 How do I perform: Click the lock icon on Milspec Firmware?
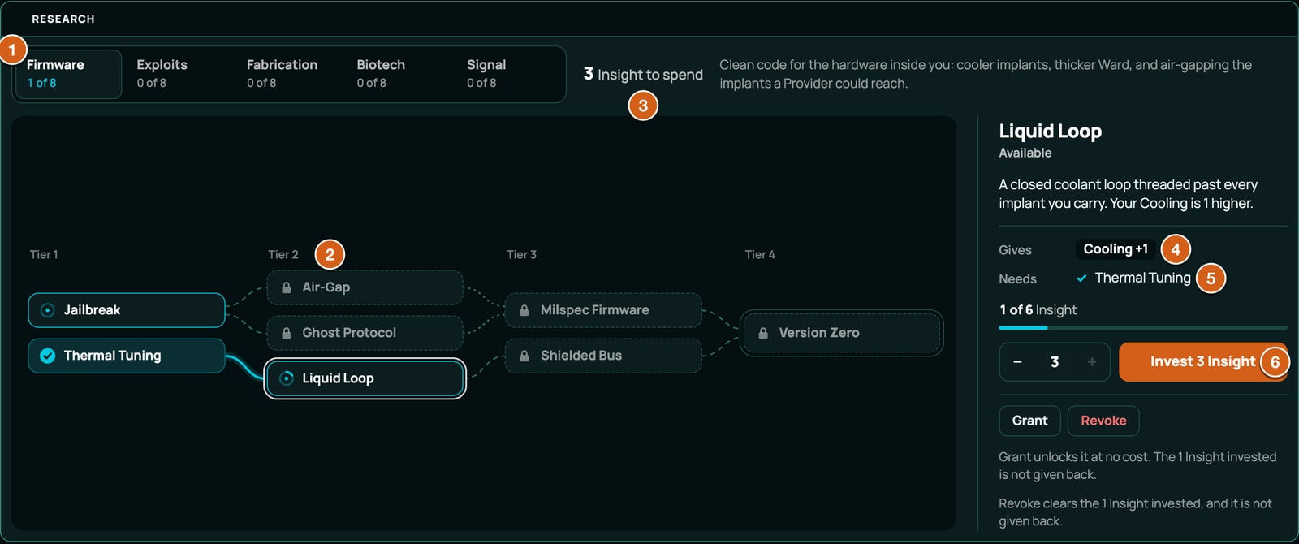click(x=524, y=310)
